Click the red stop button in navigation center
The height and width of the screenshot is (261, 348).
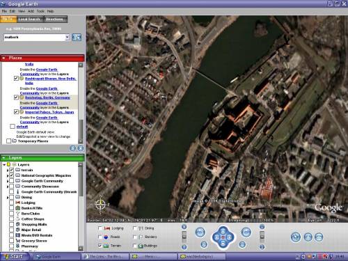pyautogui.click(x=223, y=237)
